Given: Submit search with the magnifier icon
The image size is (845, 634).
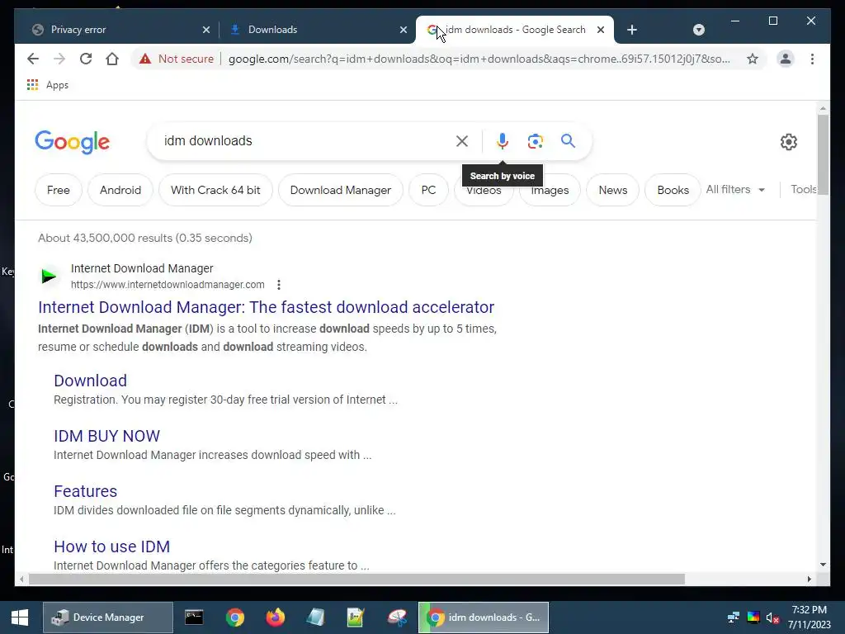Looking at the screenshot, I should [568, 141].
